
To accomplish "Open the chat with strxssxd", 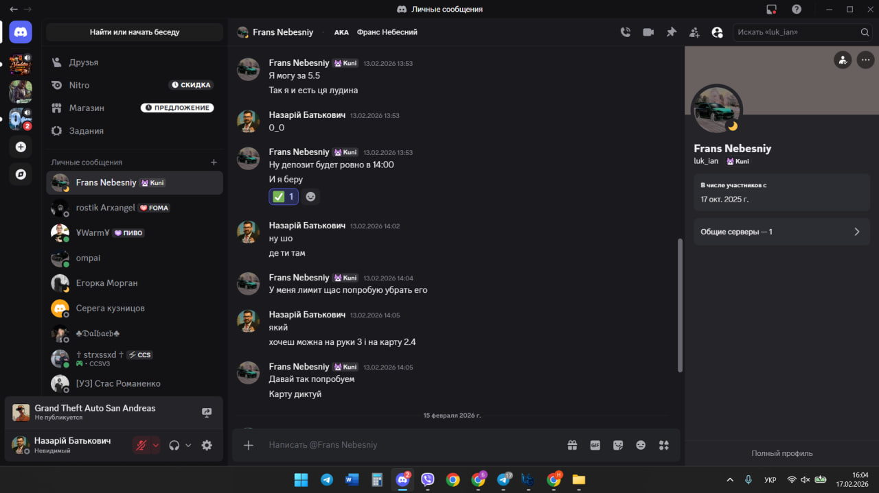I will tap(135, 359).
